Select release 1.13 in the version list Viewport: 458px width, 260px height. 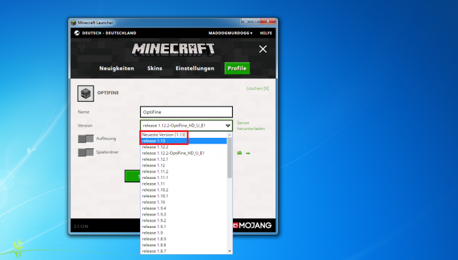coord(184,141)
